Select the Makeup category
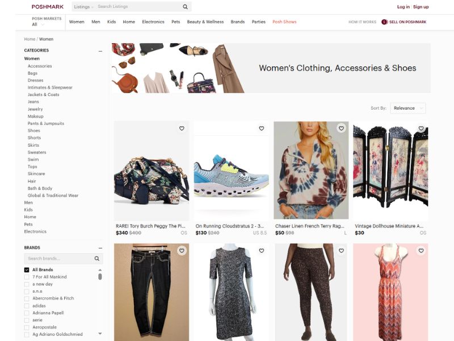The width and height of the screenshot is (454, 341). click(x=35, y=117)
